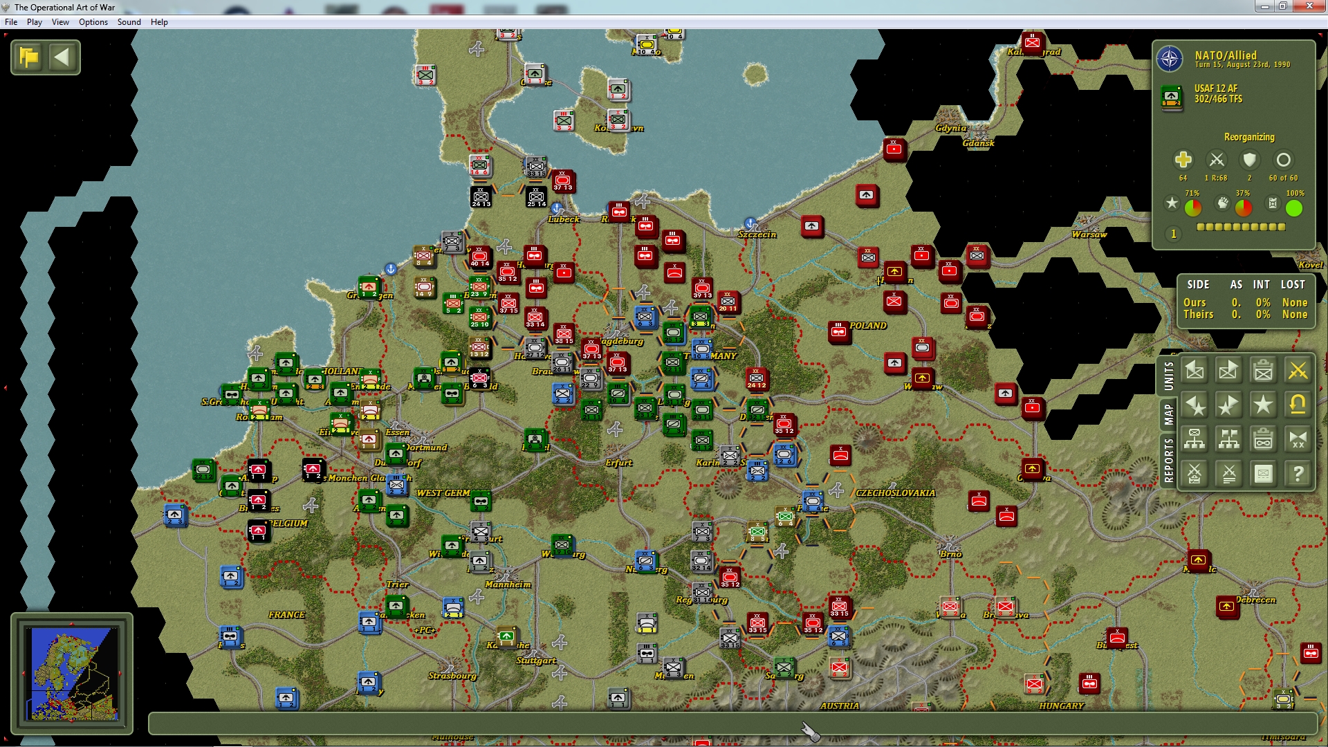Click the fist readiness icon
Screen dimensions: 1328x747
1223,203
